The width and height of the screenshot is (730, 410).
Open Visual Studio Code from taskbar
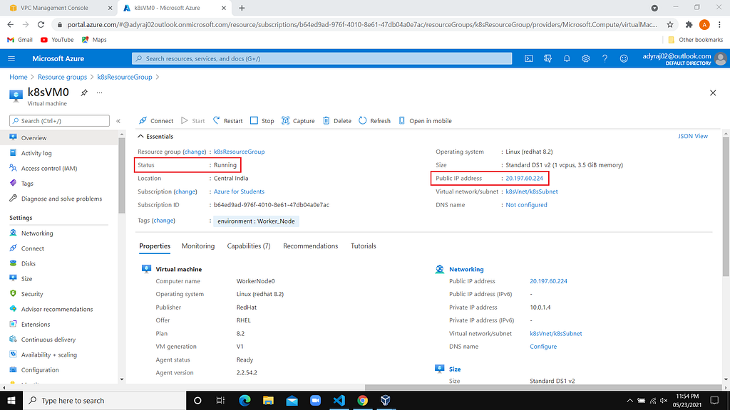(x=339, y=400)
